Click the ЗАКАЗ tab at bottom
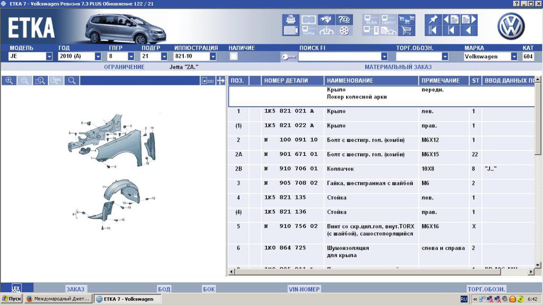Image resolution: width=543 pixels, height=305 pixels. [x=75, y=289]
